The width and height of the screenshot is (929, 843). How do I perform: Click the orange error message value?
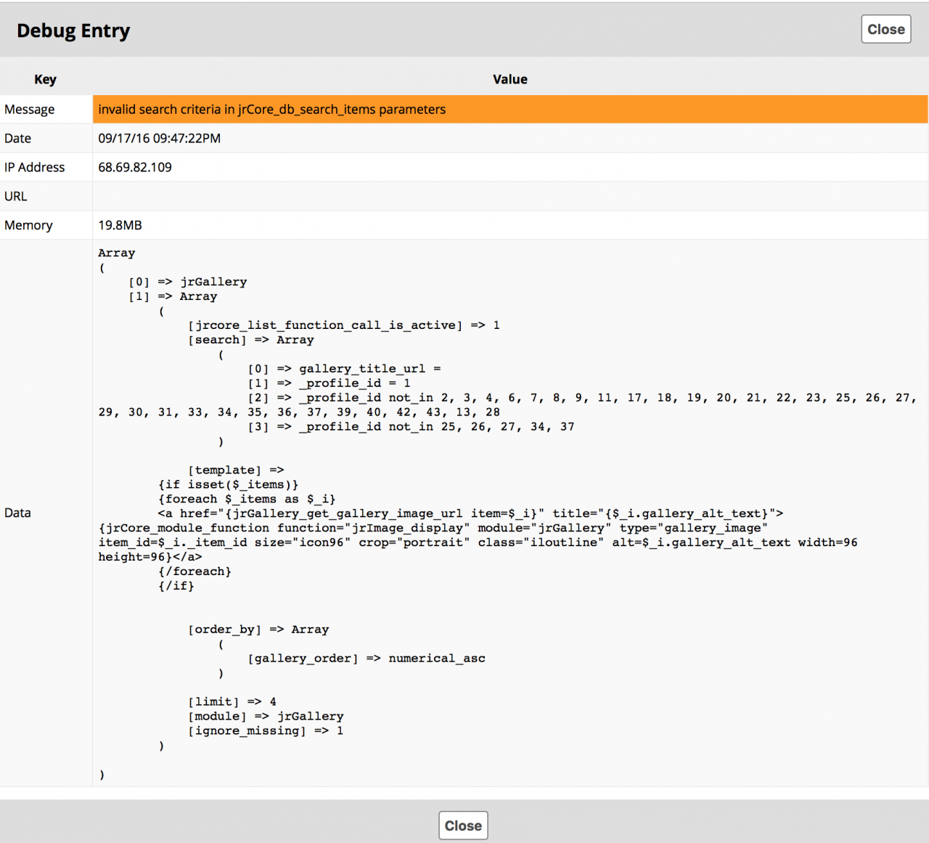272,110
